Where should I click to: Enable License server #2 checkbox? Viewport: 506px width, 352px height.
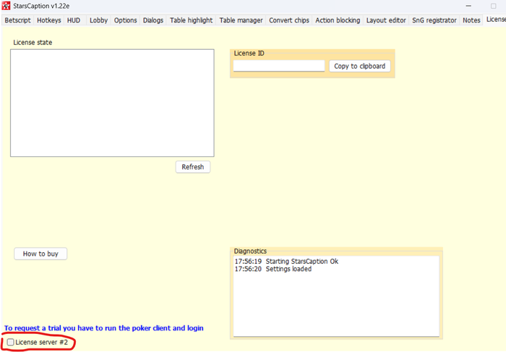(x=11, y=342)
